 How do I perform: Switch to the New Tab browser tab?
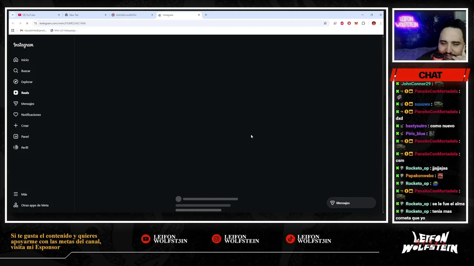pyautogui.click(x=84, y=15)
